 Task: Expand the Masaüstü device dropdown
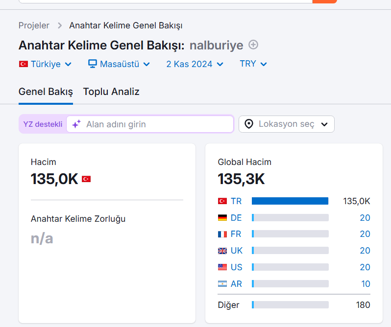(x=119, y=64)
